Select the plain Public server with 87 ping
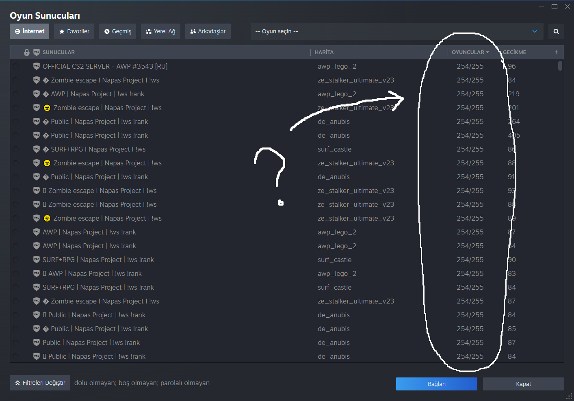The height and width of the screenshot is (401, 574). (91, 342)
